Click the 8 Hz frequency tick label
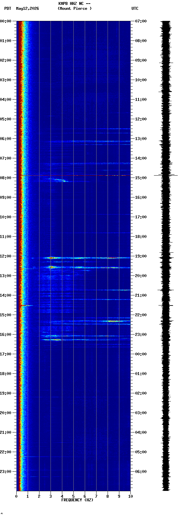Image resolution: width=180 pixels, height=517 pixels. point(108,496)
